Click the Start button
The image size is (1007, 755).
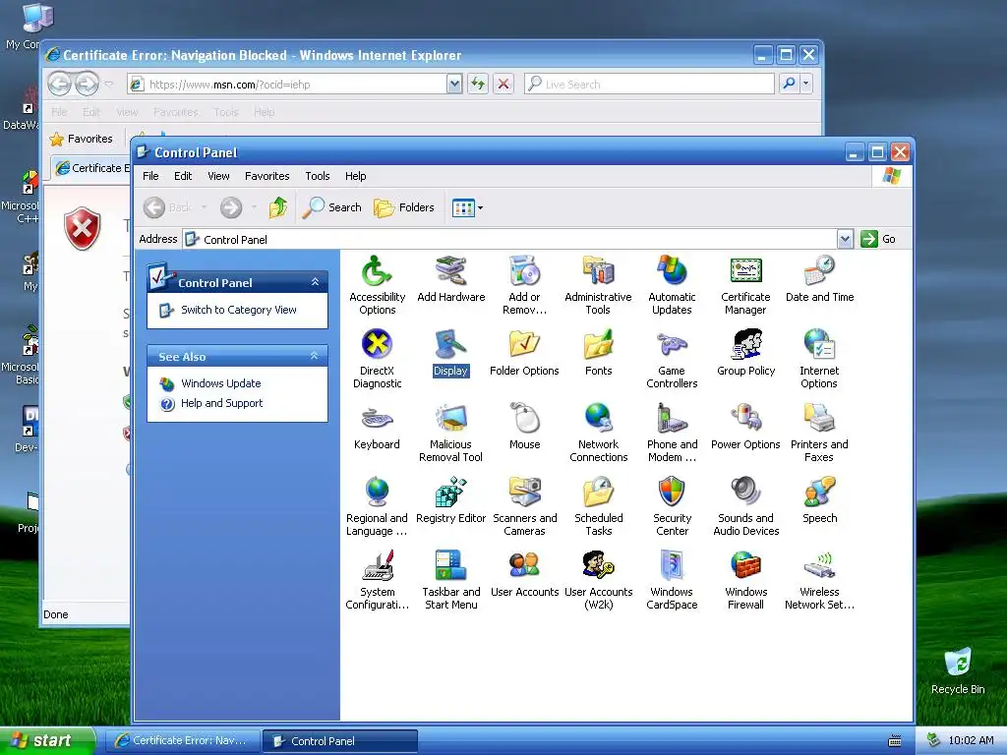click(47, 740)
